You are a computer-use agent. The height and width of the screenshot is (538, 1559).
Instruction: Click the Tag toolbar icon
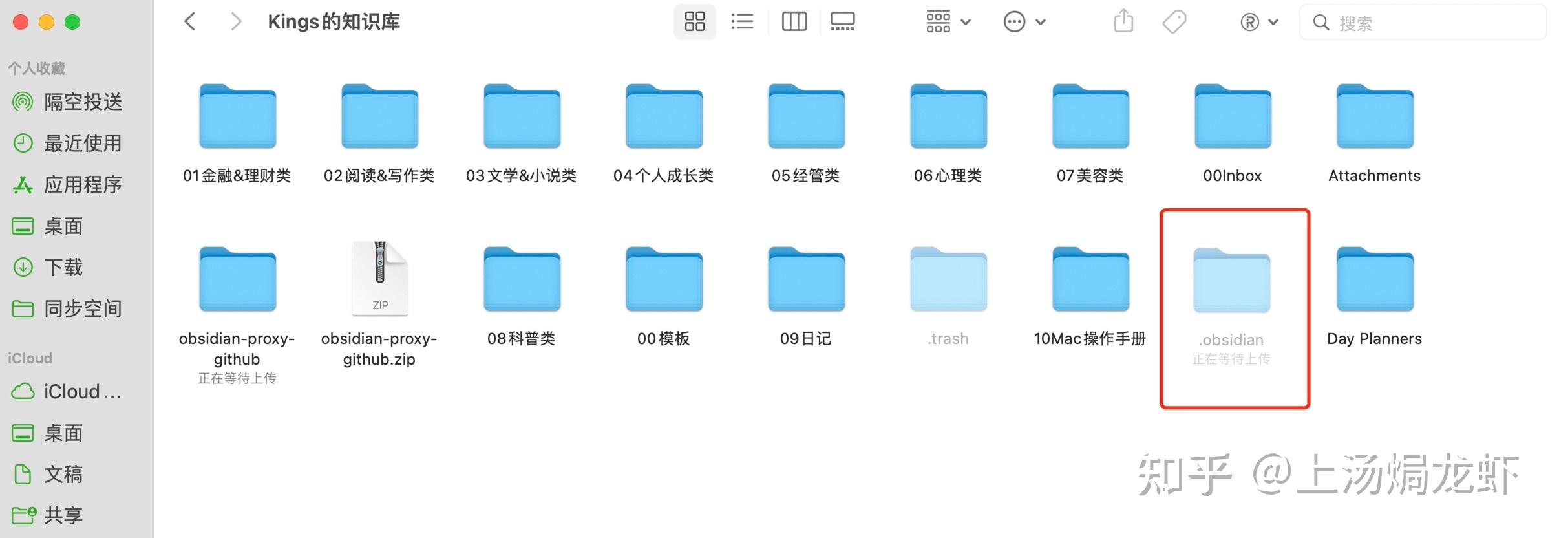coord(1174,22)
